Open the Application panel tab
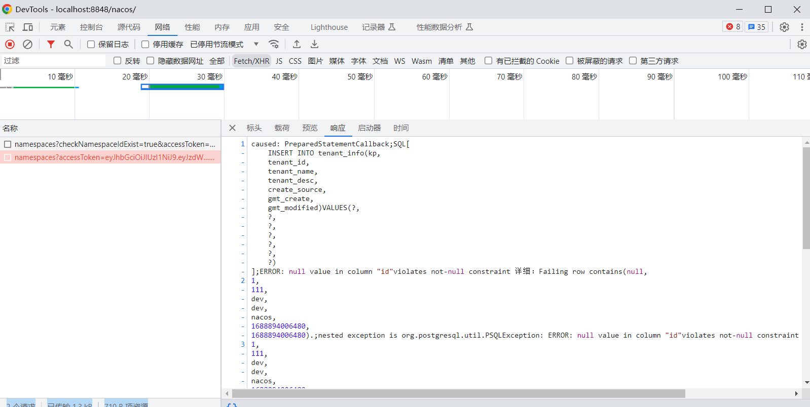The height and width of the screenshot is (407, 810). pyautogui.click(x=252, y=27)
